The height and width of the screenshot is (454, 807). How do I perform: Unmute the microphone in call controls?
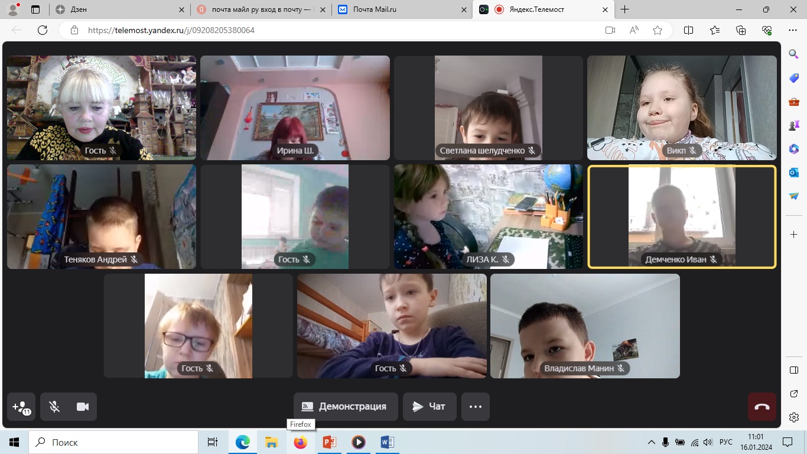54,407
